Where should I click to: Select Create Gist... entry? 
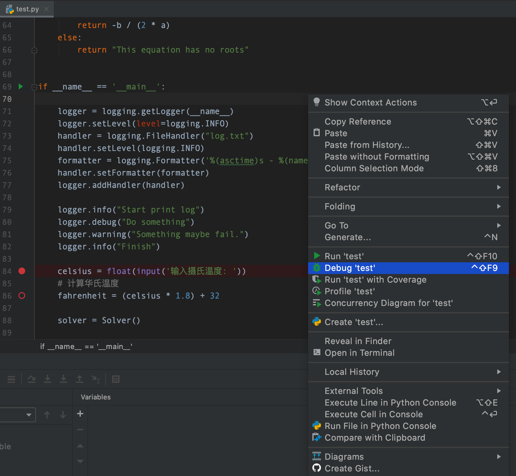pyautogui.click(x=408, y=468)
